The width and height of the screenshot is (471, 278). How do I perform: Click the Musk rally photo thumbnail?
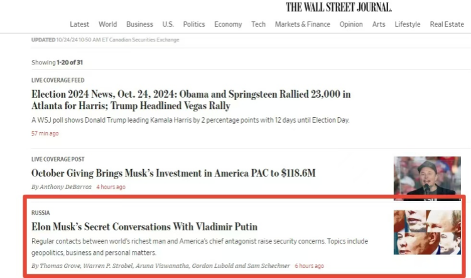426,177
